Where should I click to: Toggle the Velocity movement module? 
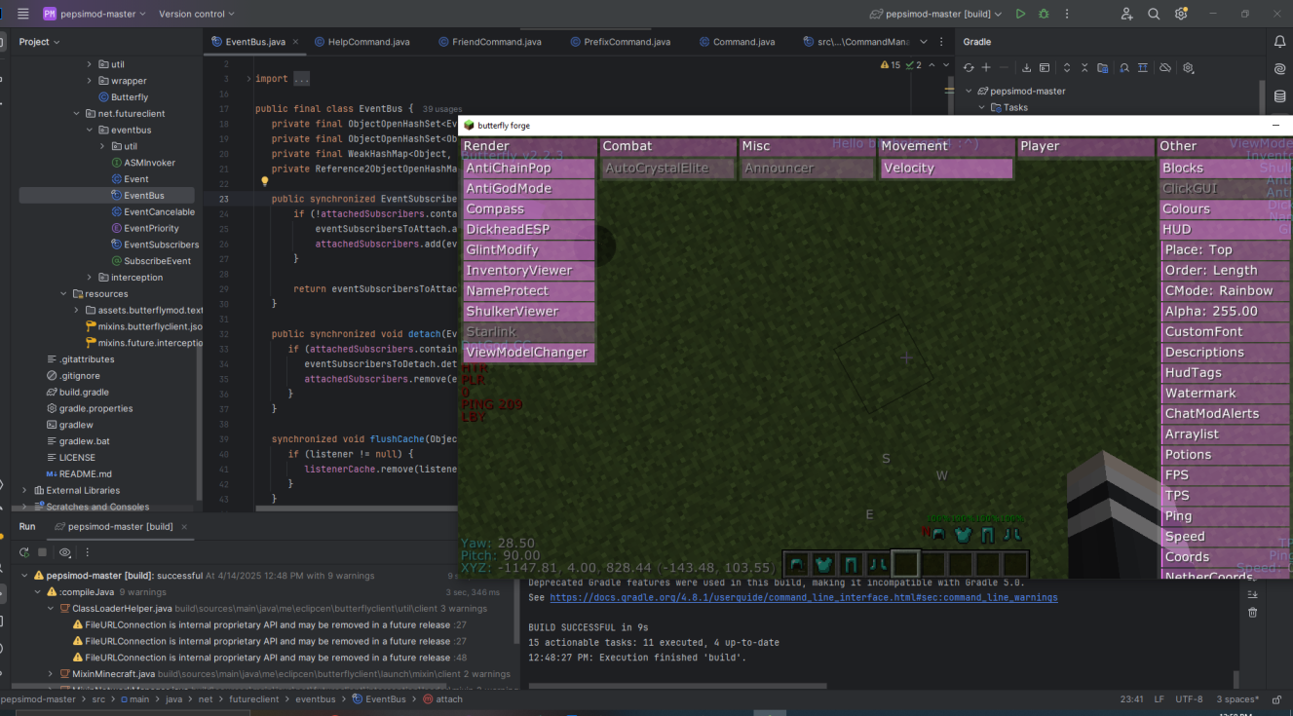946,169
